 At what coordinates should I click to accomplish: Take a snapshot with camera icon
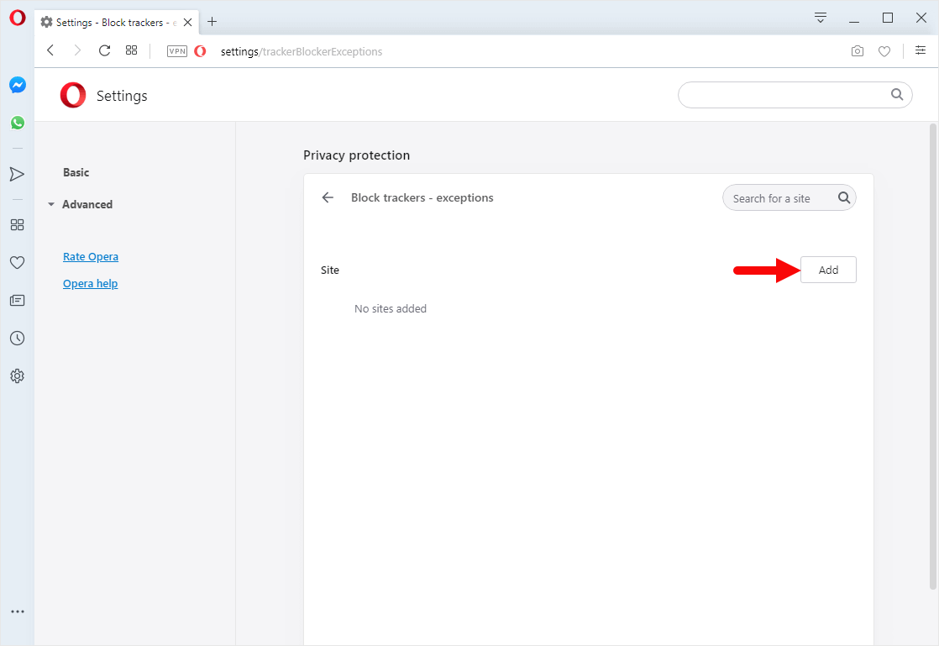click(x=858, y=51)
